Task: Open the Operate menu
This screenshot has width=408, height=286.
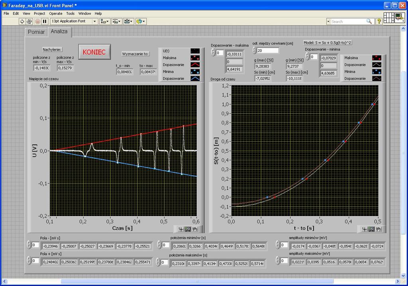Action: (x=56, y=14)
